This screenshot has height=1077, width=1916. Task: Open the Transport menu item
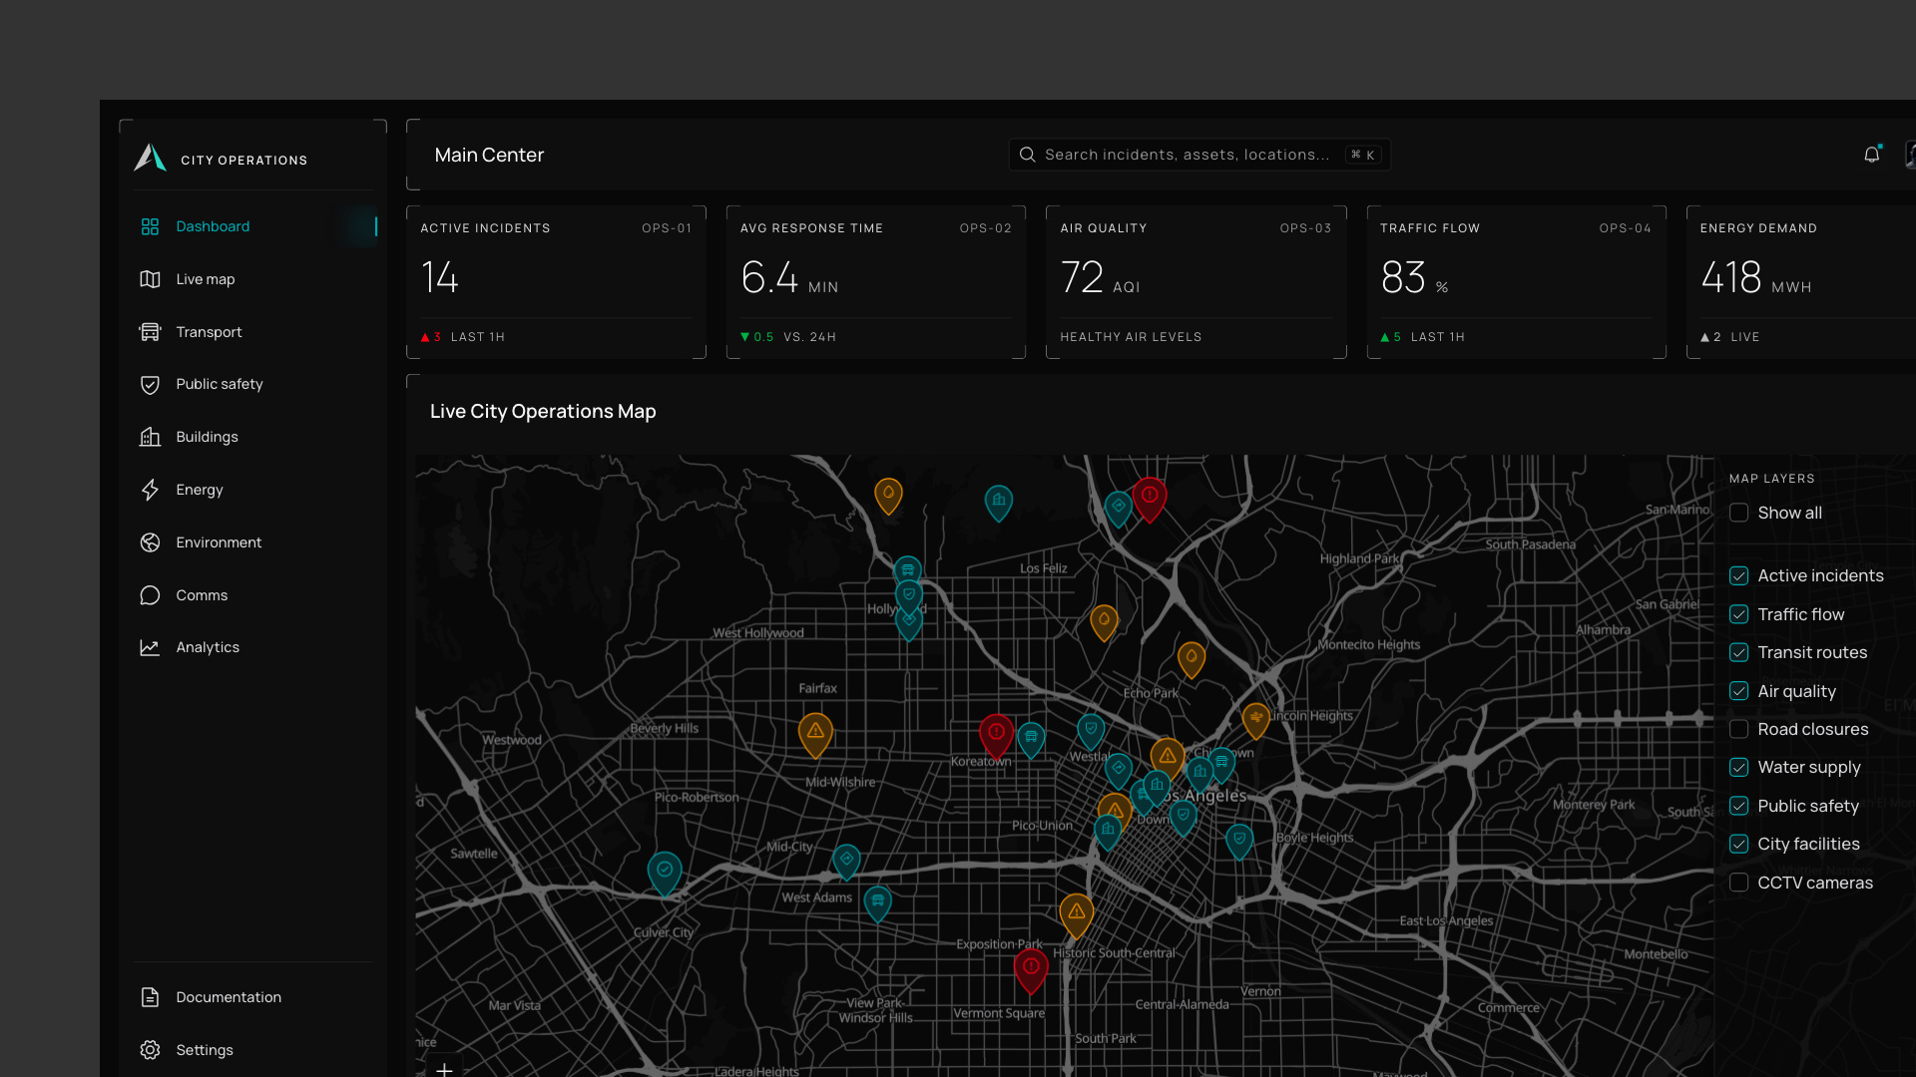point(253,332)
